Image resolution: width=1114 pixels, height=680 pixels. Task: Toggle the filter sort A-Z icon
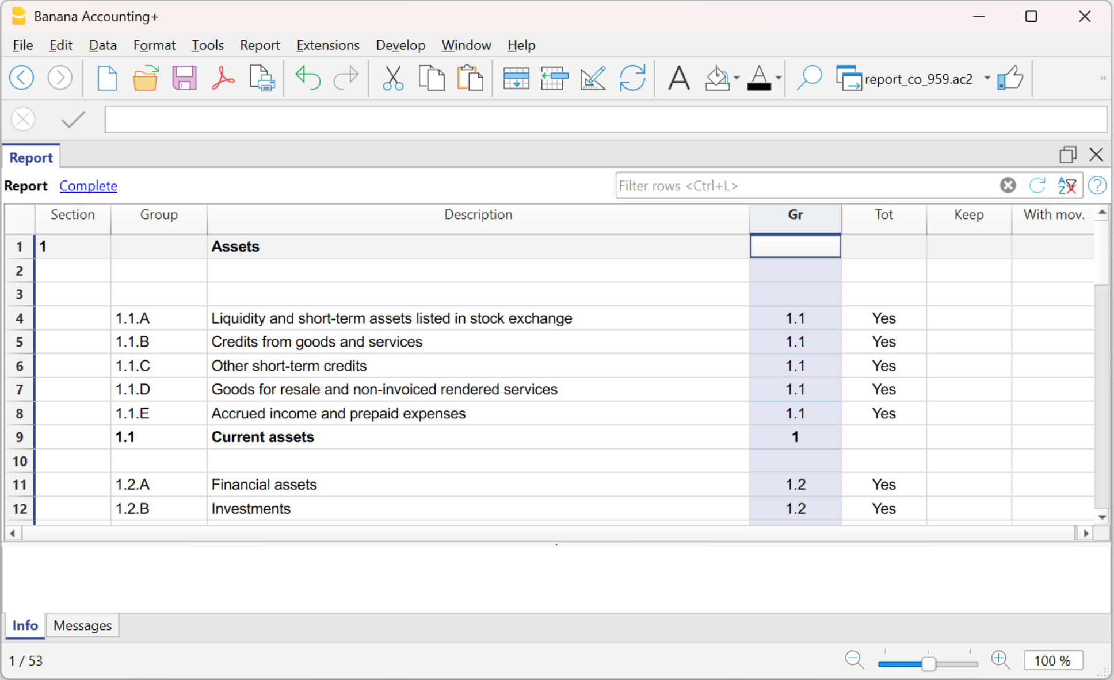(x=1067, y=186)
